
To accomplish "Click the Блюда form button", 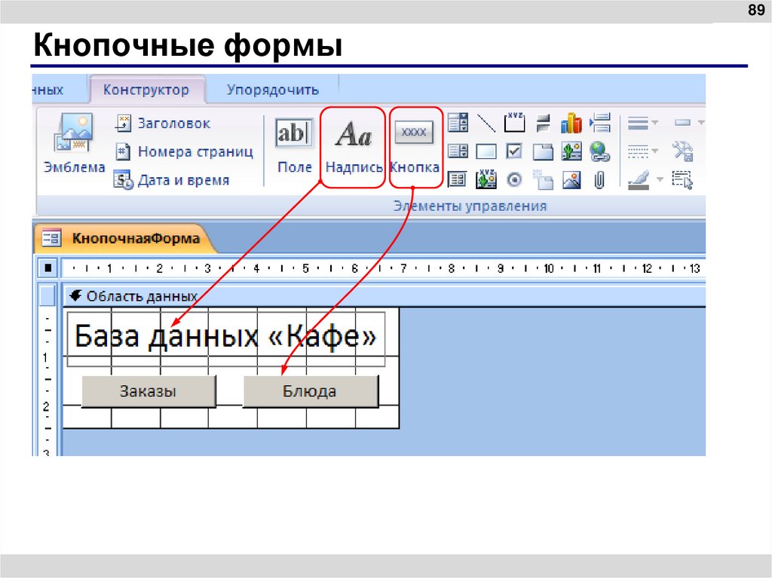I will (310, 390).
